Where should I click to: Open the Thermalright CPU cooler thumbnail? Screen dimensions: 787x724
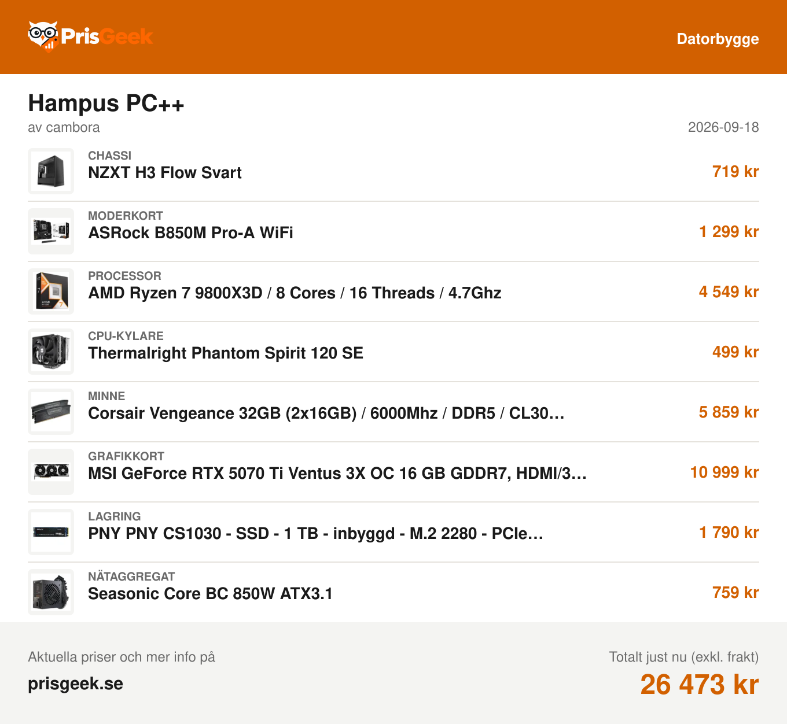pos(51,352)
